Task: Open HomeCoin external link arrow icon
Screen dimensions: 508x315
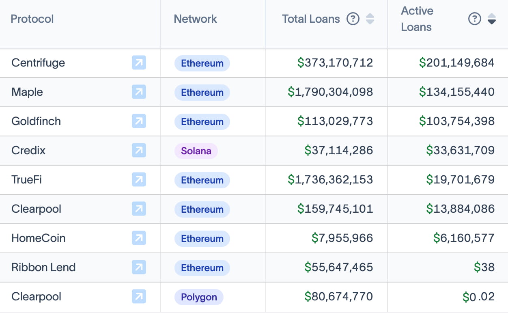Action: (x=139, y=238)
